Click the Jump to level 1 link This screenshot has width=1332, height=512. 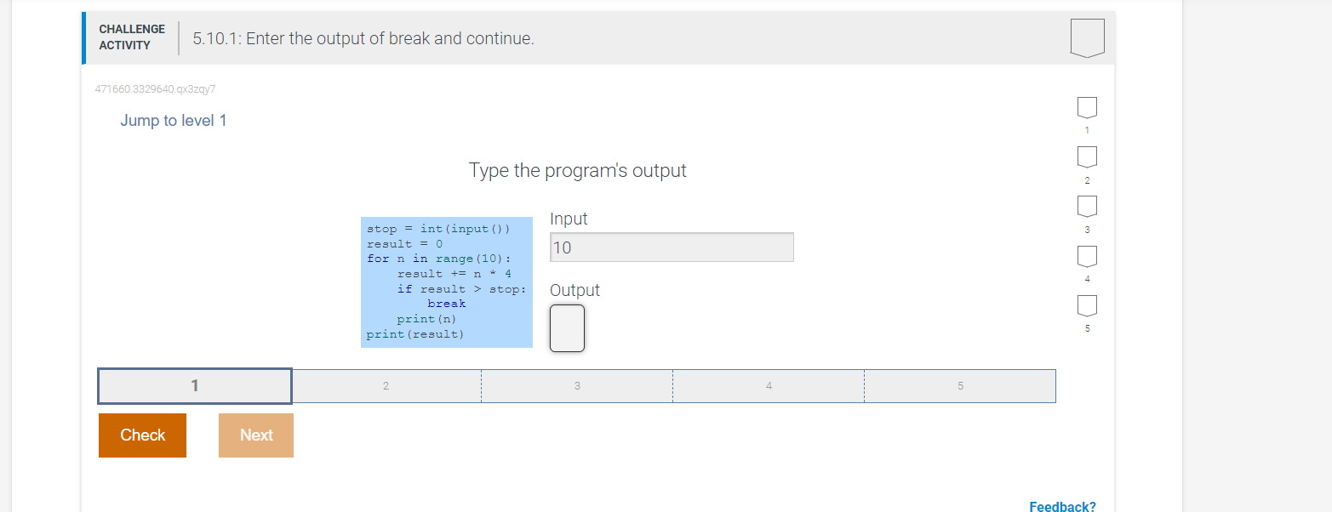[x=174, y=120]
